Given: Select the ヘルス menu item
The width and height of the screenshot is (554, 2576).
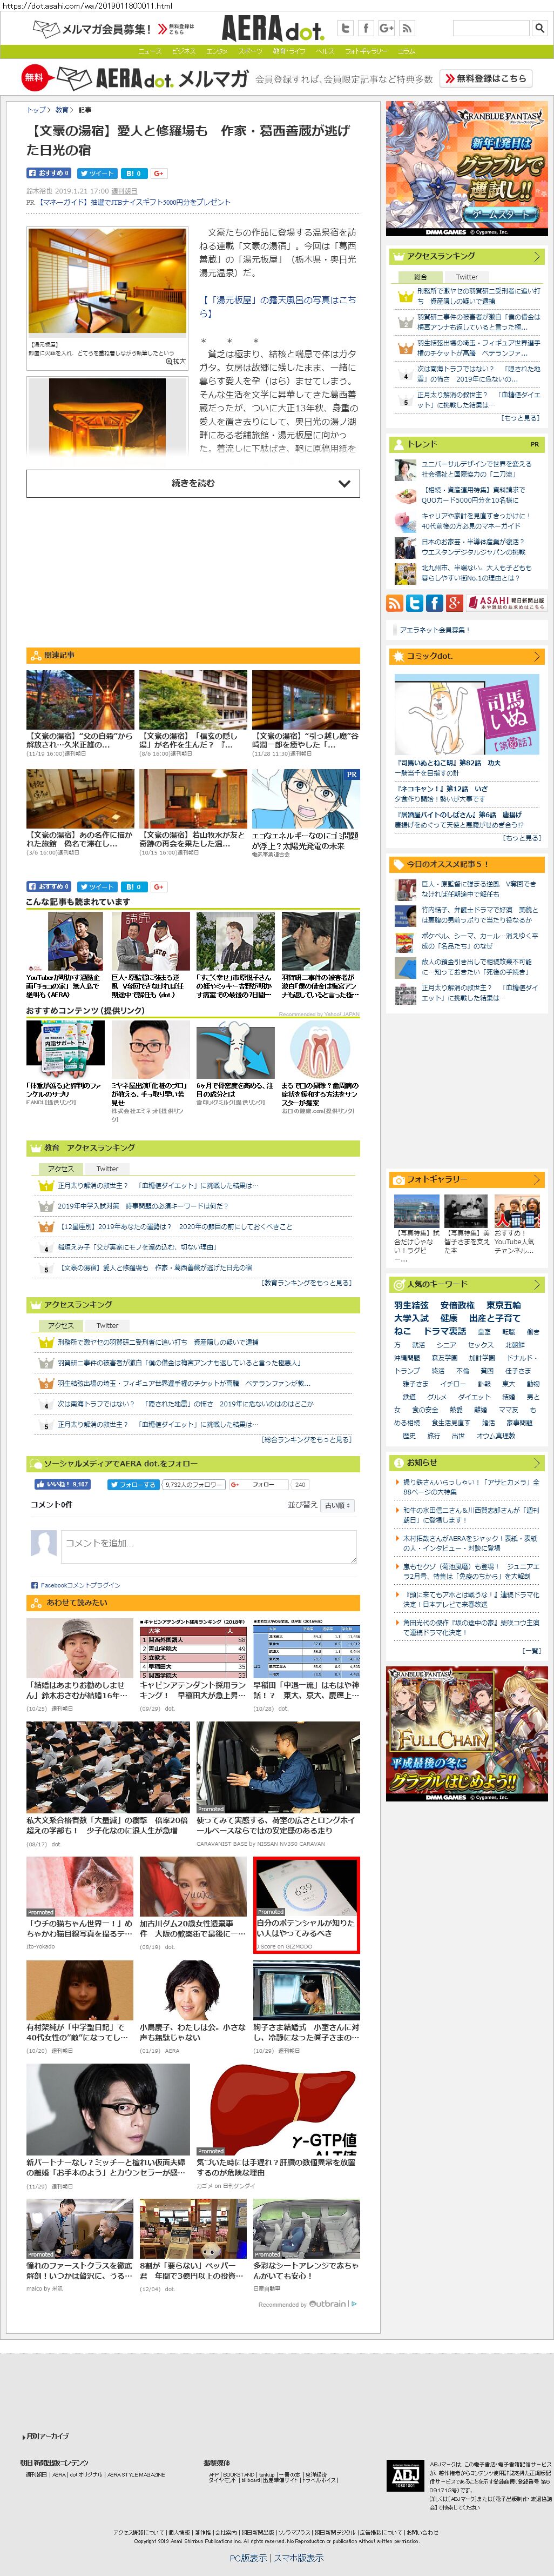Looking at the screenshot, I should (326, 51).
